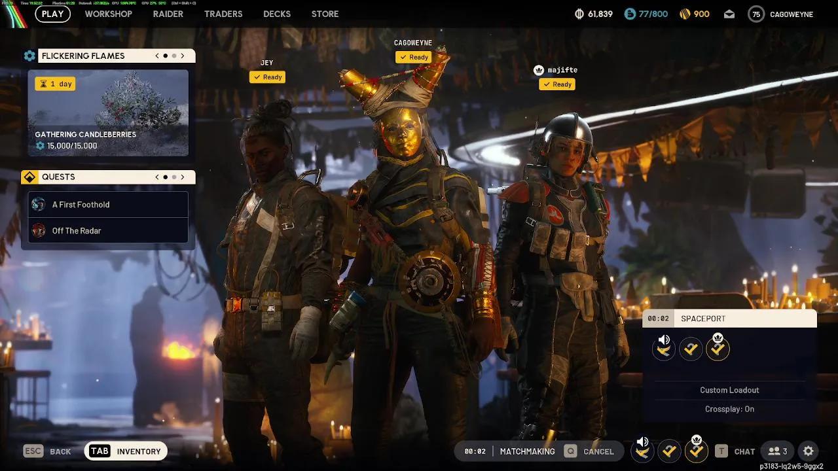Image resolution: width=838 pixels, height=471 pixels.
Task: Click the back chevron on Quests panel
Action: coord(156,177)
